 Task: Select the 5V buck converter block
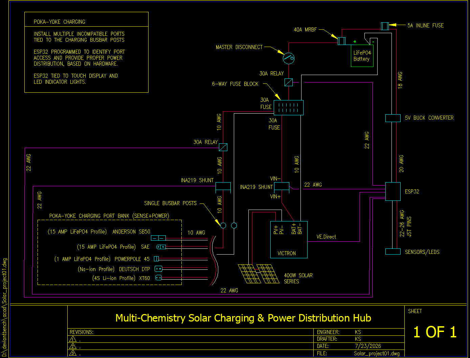tap(393, 118)
